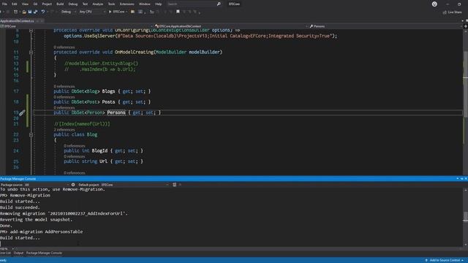The width and height of the screenshot is (468, 263).
Task: Select the Package Manager Console bottom tab
Action: click(44, 253)
